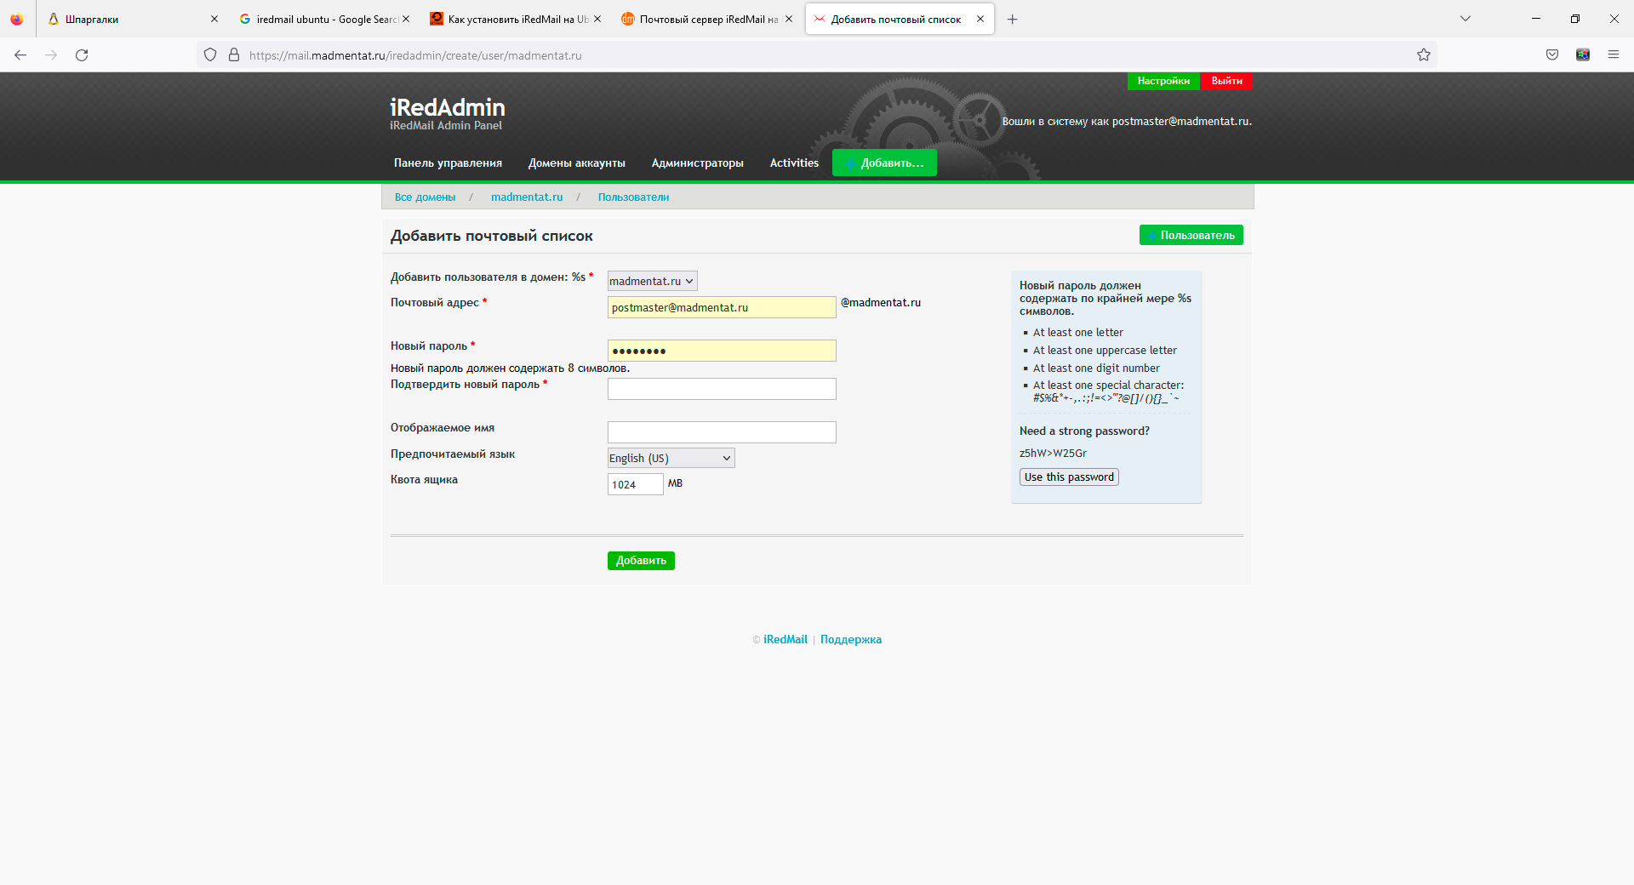Show site security padlock info
Viewport: 1634px width, 885px height.
tap(234, 55)
